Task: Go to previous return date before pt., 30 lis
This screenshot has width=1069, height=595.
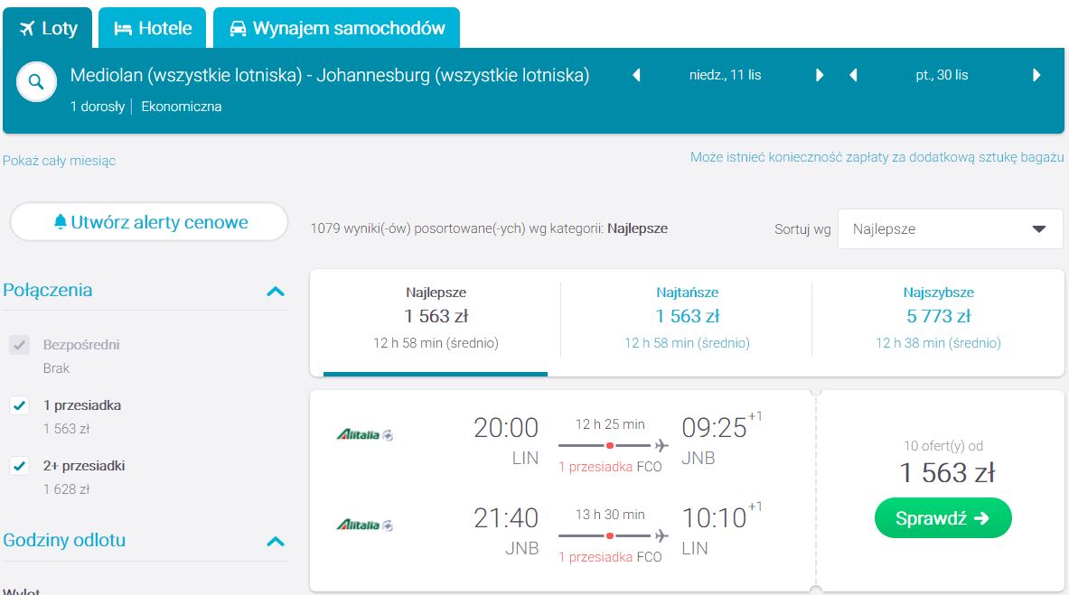Action: (853, 75)
